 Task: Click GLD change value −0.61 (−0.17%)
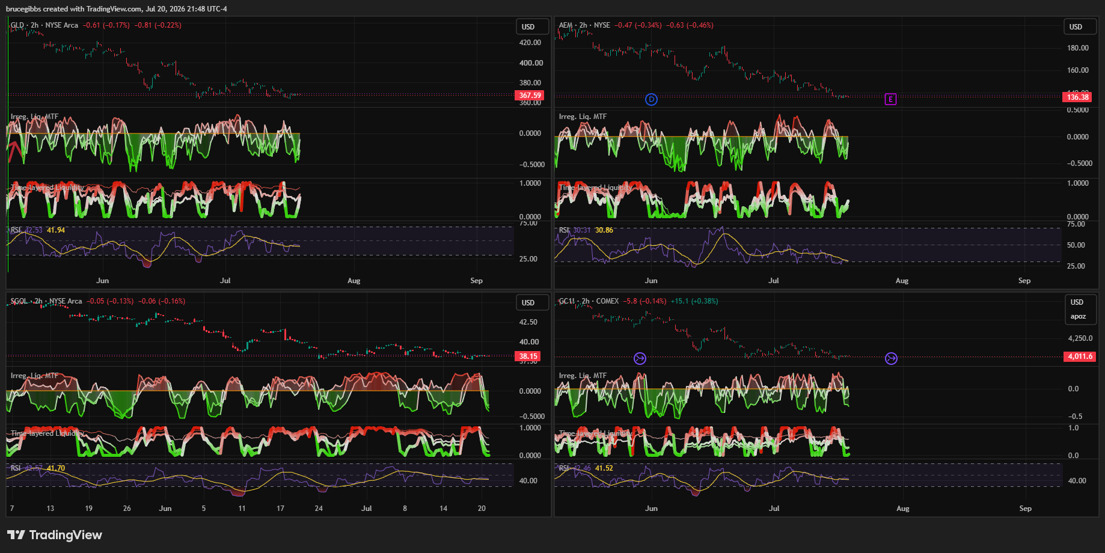[x=106, y=25]
